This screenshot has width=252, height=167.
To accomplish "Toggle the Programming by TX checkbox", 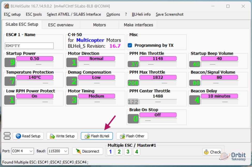I will pyautogui.click(x=130, y=45).
